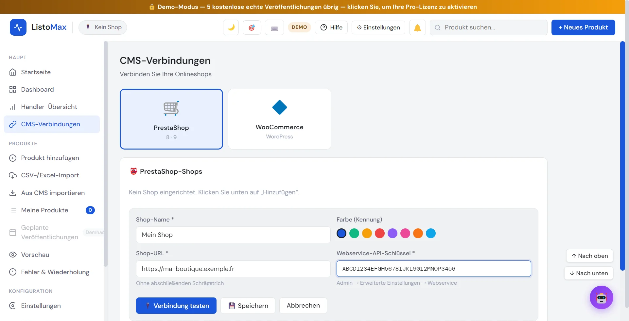Click the ListoMax logo icon

click(18, 27)
